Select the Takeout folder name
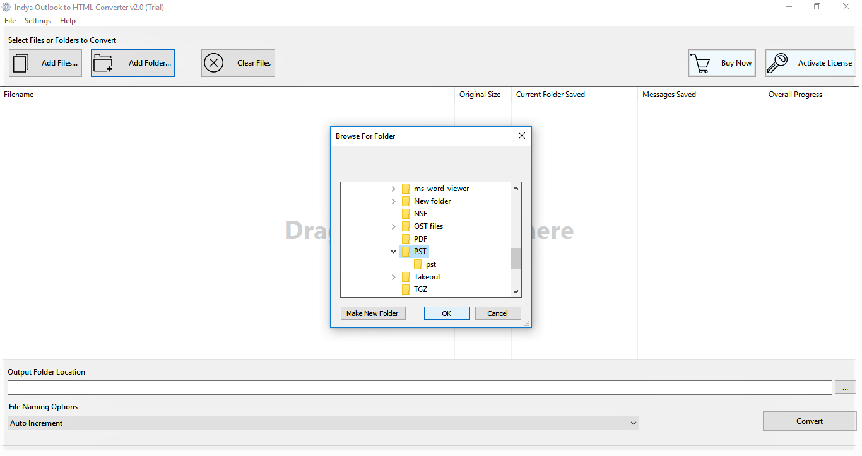 point(427,277)
